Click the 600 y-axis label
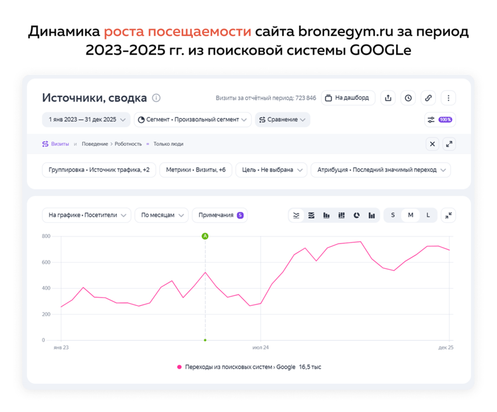 pos(46,262)
